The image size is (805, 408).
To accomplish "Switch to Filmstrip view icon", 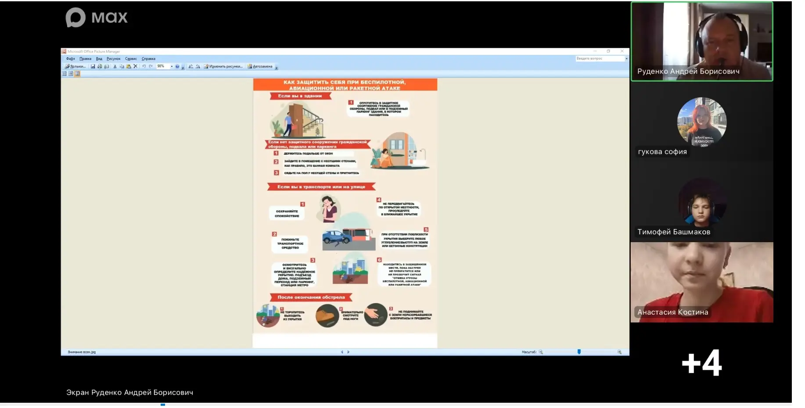I will tap(71, 74).
